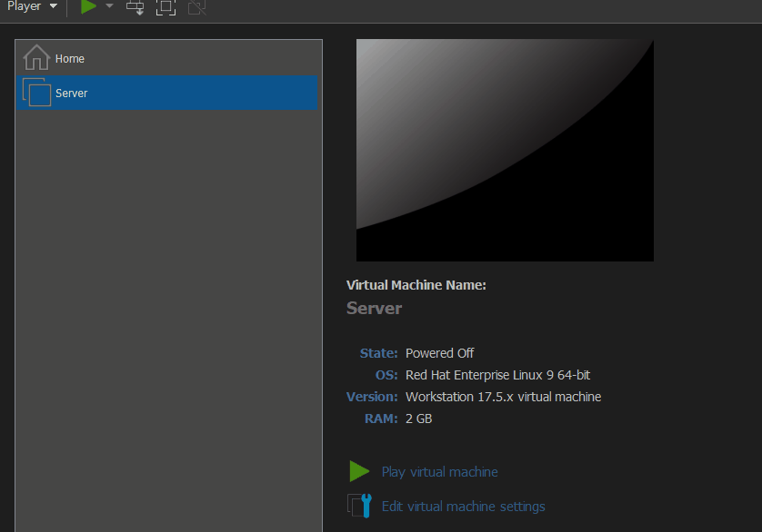
Task: Click the wrench settings icon
Action: pyautogui.click(x=360, y=506)
